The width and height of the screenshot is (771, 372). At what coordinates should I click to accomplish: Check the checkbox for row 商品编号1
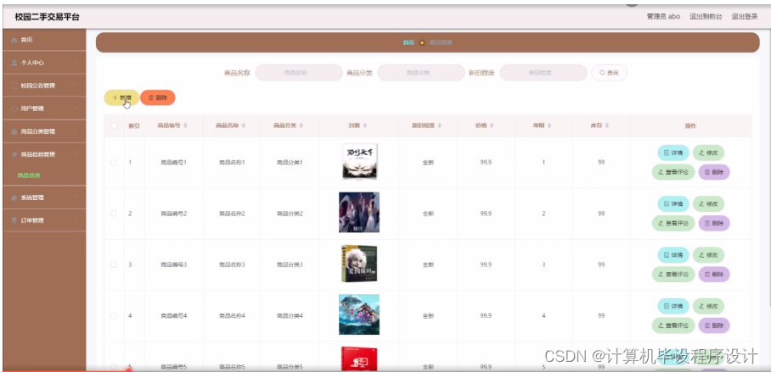point(114,162)
